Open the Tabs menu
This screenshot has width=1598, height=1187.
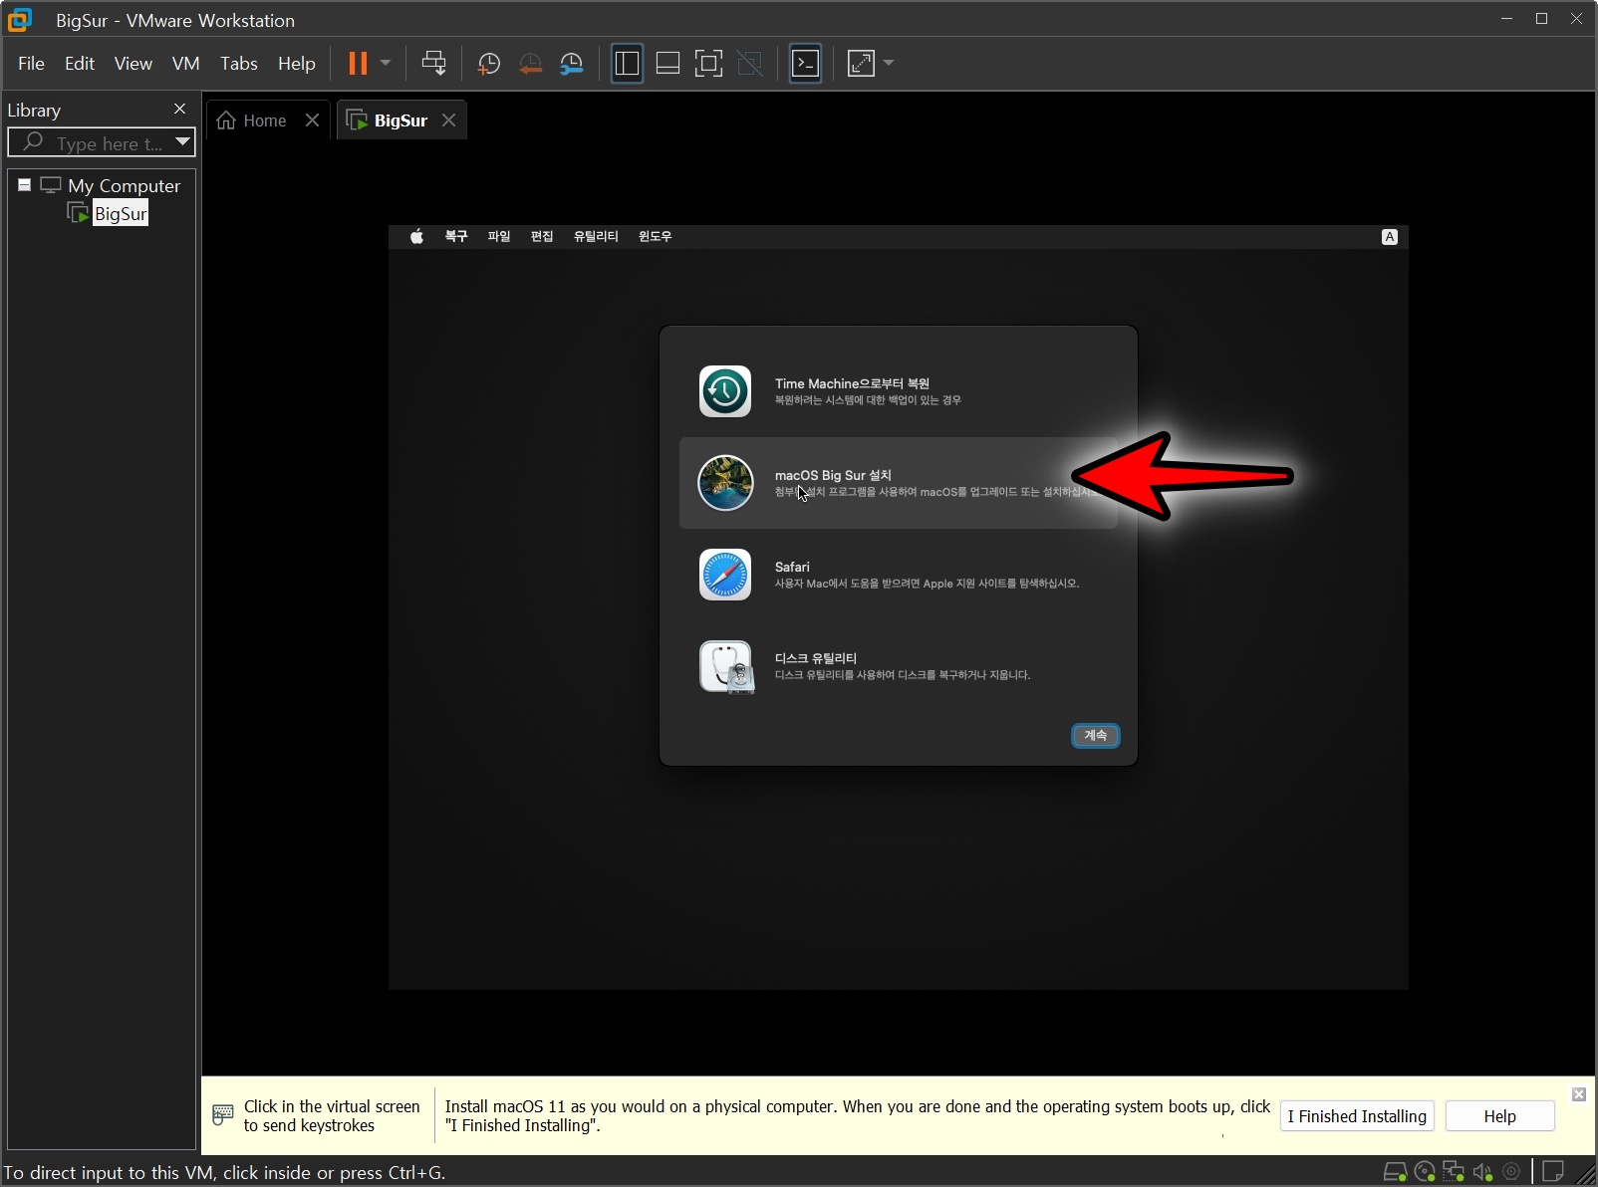(x=239, y=64)
